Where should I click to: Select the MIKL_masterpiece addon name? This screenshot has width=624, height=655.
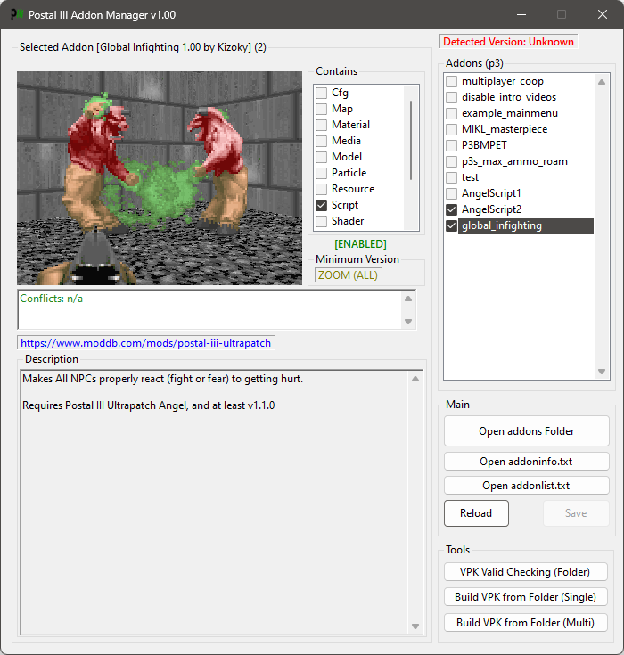pyautogui.click(x=505, y=129)
